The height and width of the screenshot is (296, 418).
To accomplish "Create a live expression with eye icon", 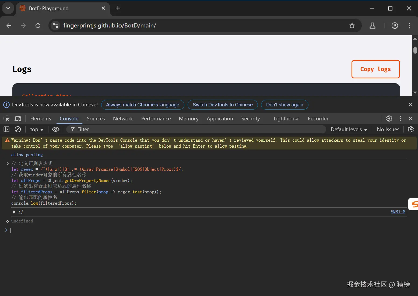I will (x=56, y=129).
